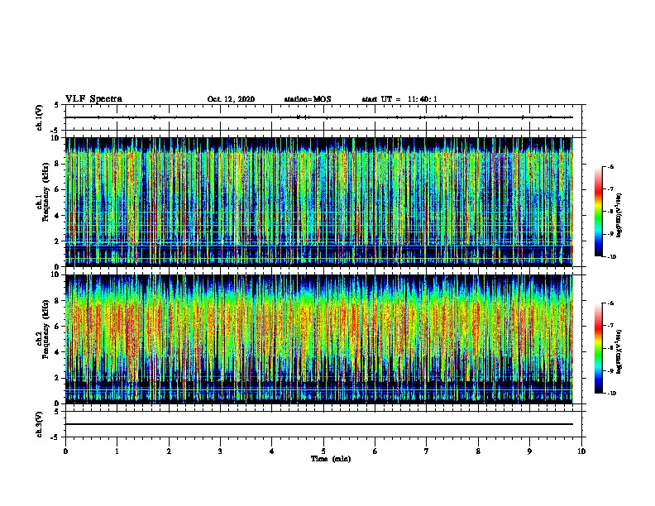The height and width of the screenshot is (506, 655).
Task: Click the "Time (min)" axis label
Action: coord(331,459)
